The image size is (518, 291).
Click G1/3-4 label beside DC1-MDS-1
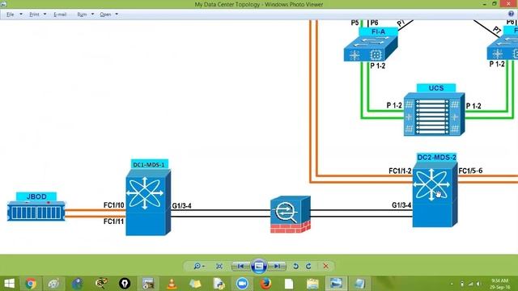click(x=181, y=206)
